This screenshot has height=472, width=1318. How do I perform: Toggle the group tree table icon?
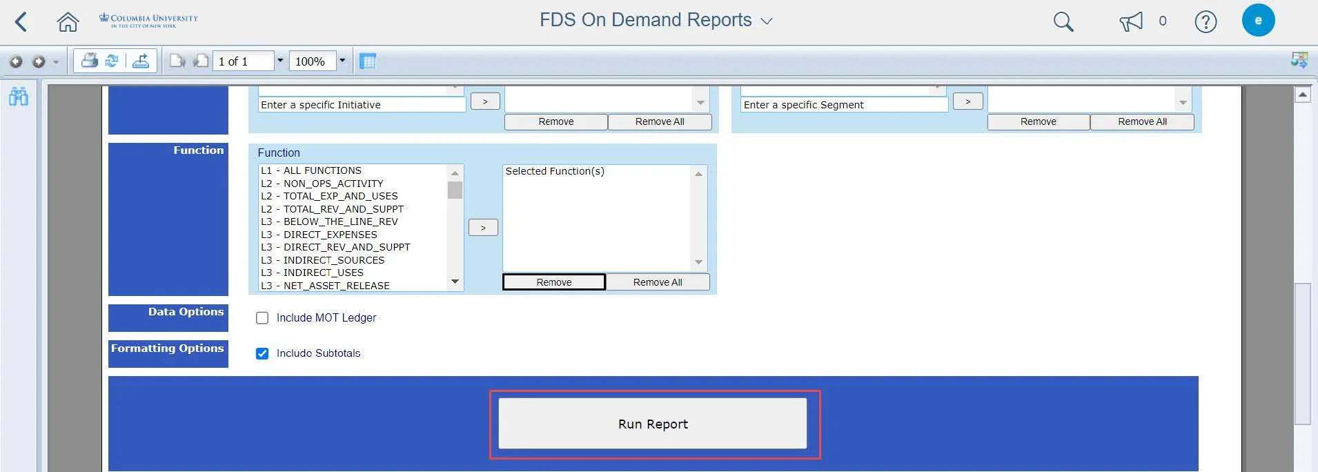368,61
